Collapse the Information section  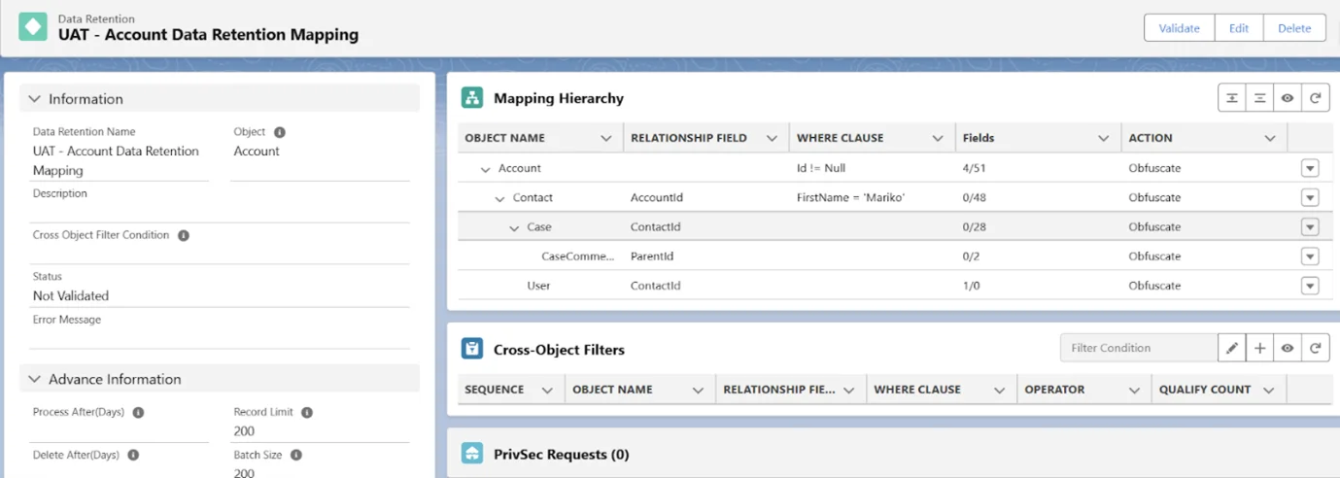pos(35,99)
